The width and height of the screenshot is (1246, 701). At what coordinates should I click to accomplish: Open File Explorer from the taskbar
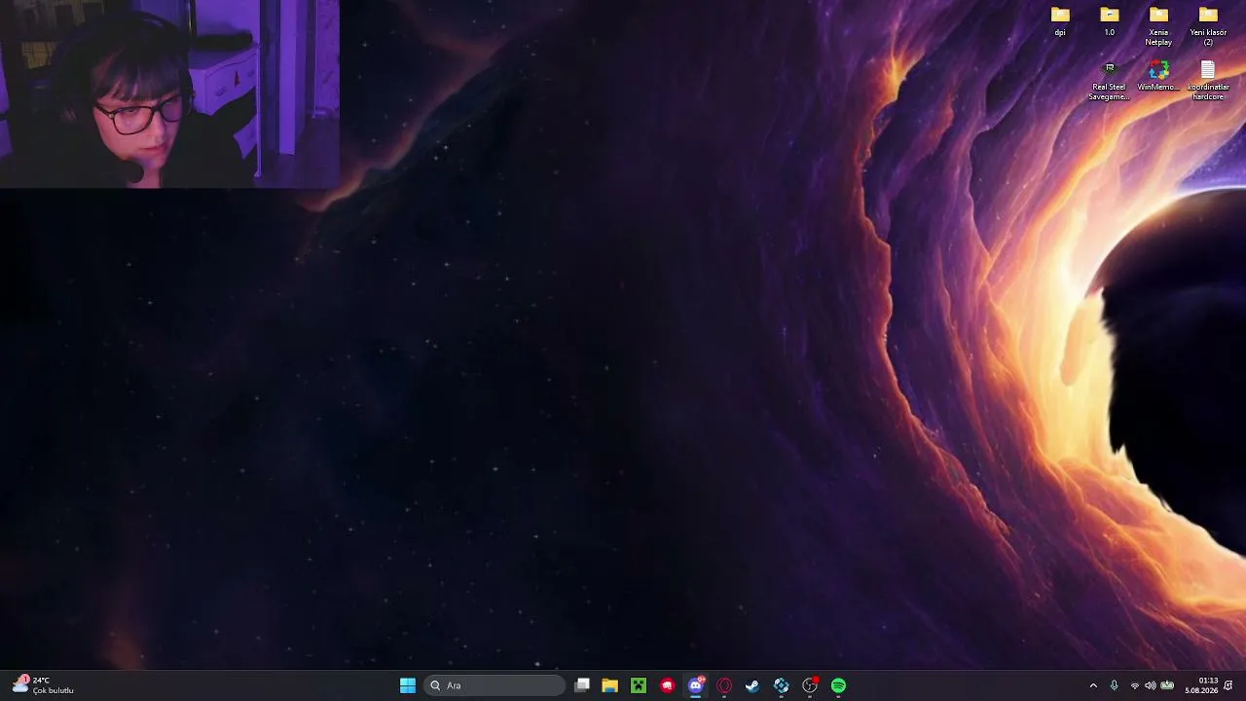tap(609, 685)
